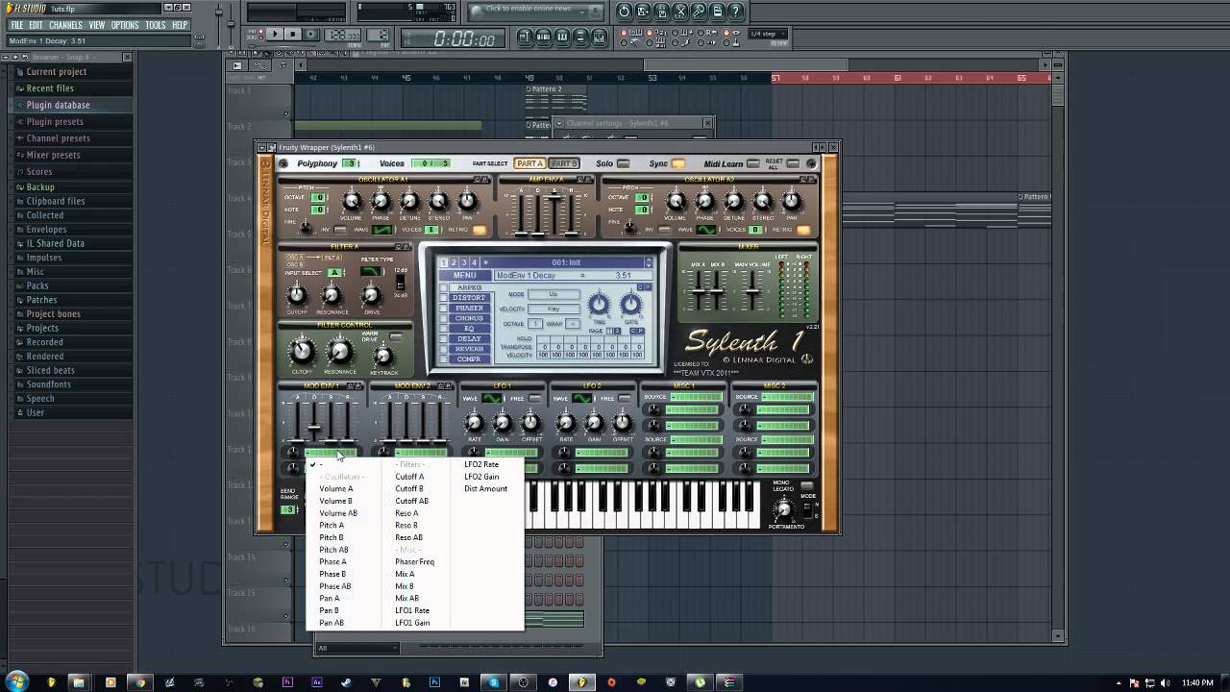Open the CHANNELS menu

coord(65,25)
